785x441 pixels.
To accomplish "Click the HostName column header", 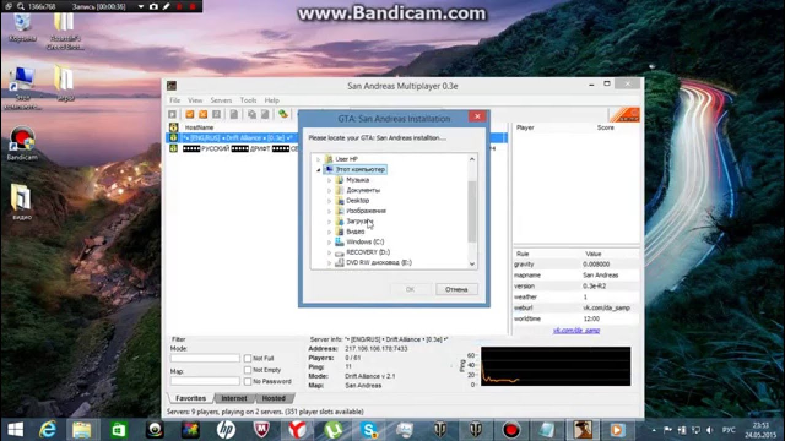I will coord(199,127).
